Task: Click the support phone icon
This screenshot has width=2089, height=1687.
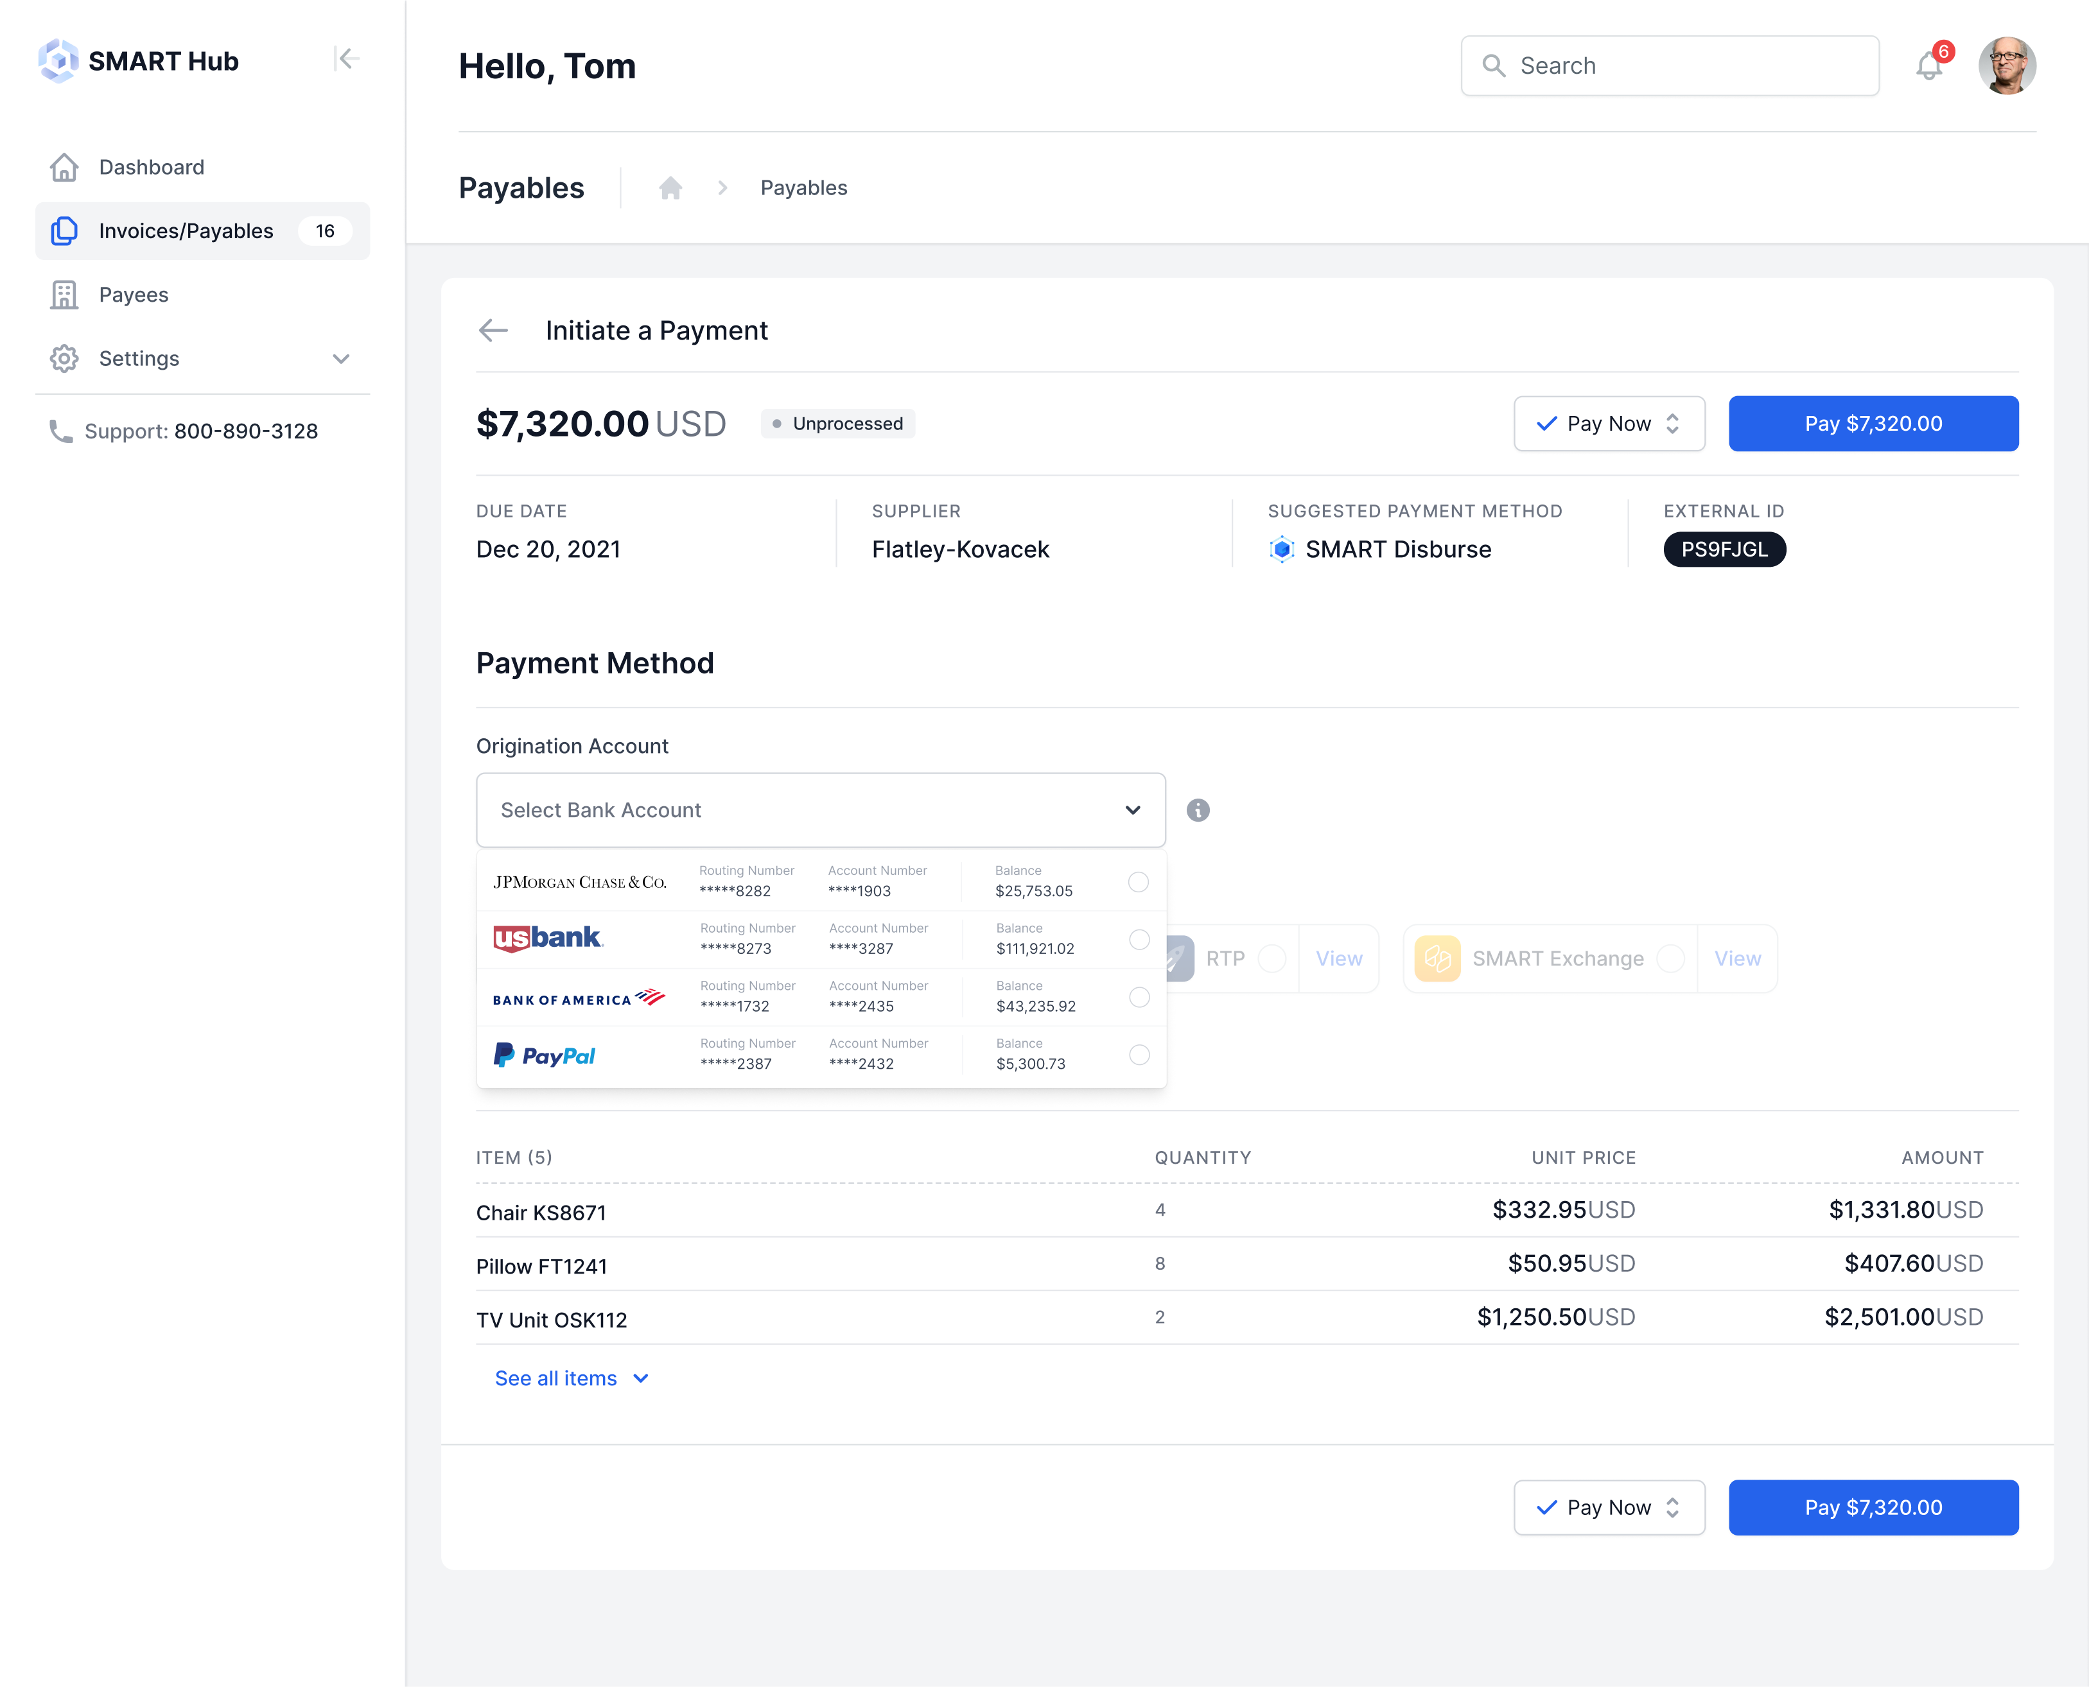Action: pos(61,431)
